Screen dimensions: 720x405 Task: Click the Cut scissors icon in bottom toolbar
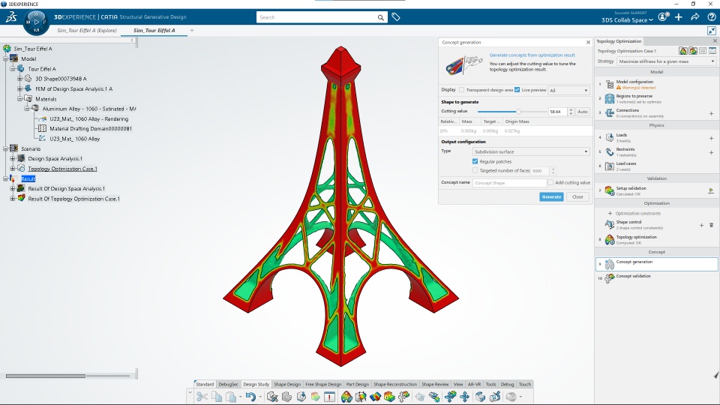click(202, 397)
